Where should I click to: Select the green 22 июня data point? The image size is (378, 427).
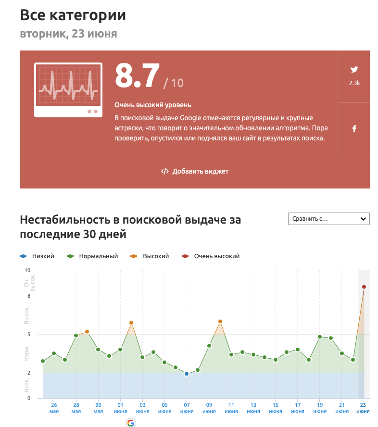(353, 360)
